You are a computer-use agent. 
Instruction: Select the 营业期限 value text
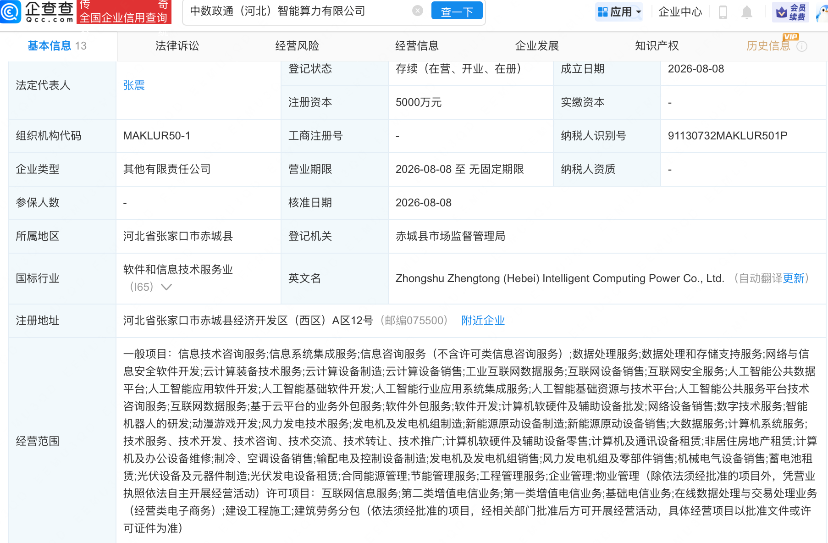[x=459, y=169]
